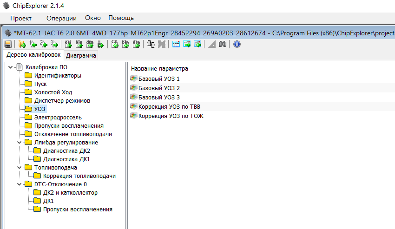
Task: Click the binoculars search icon
Action: tap(222, 44)
